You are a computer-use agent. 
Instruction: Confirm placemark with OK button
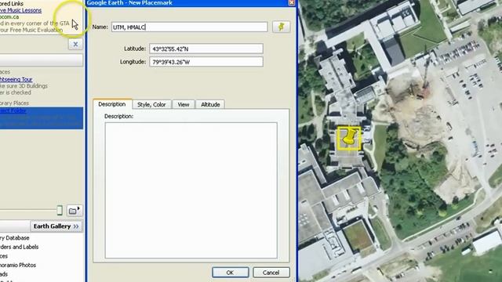point(230,273)
